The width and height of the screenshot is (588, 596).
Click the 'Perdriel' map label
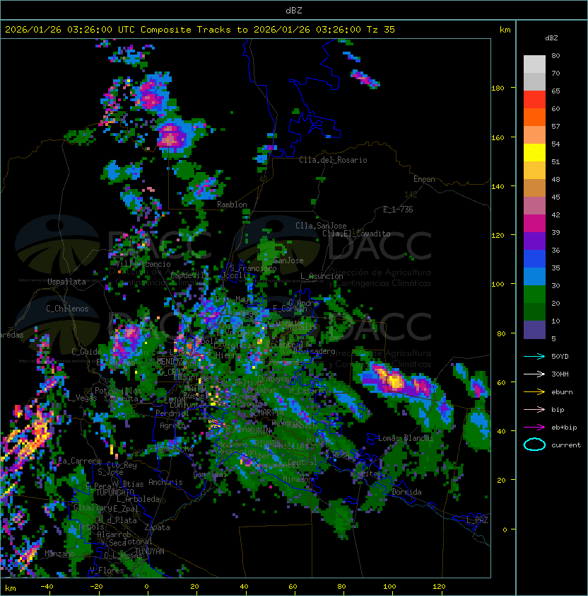pyautogui.click(x=172, y=413)
